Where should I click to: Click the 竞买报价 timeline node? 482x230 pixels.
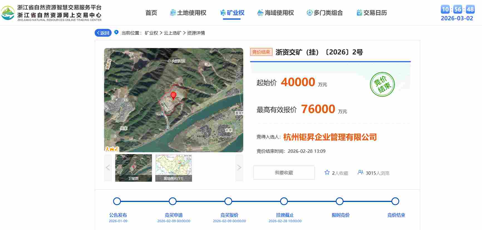point(228,201)
